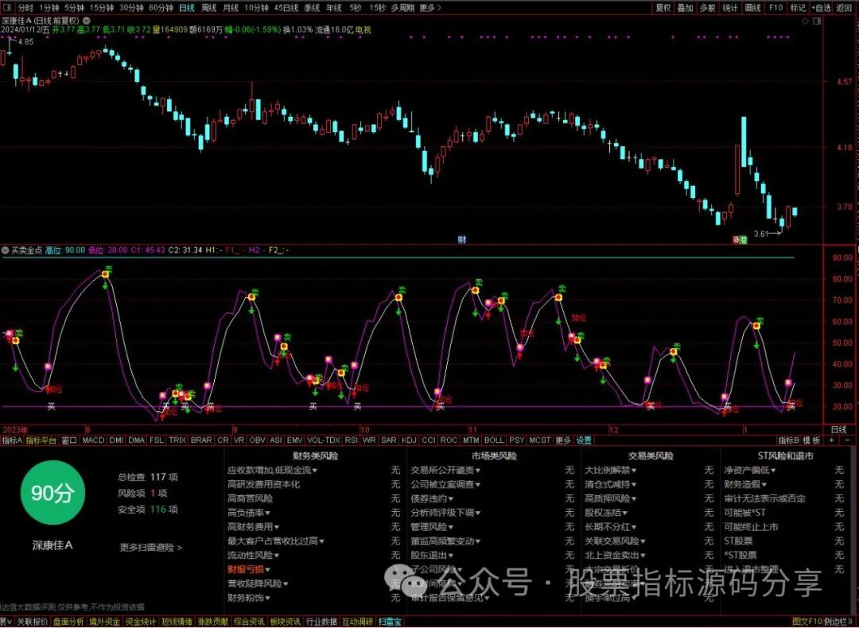This screenshot has height=628, width=859.
Task: Expand 高质押风险 risk item
Action: click(610, 498)
